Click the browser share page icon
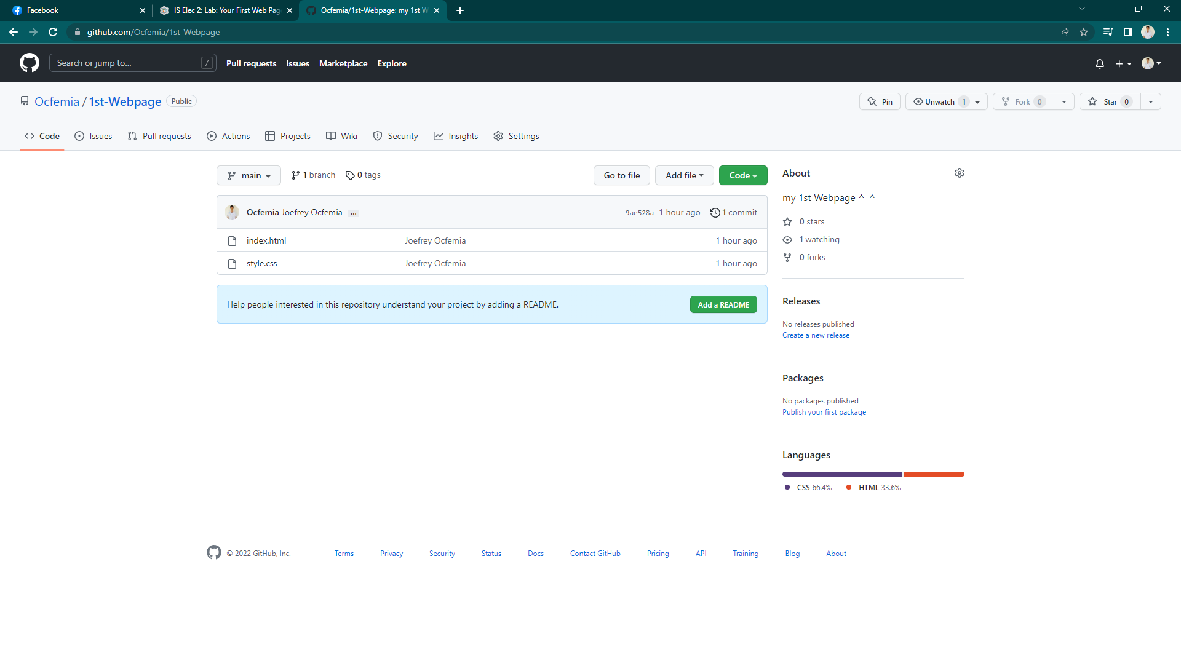Image resolution: width=1181 pixels, height=663 pixels. tap(1064, 32)
